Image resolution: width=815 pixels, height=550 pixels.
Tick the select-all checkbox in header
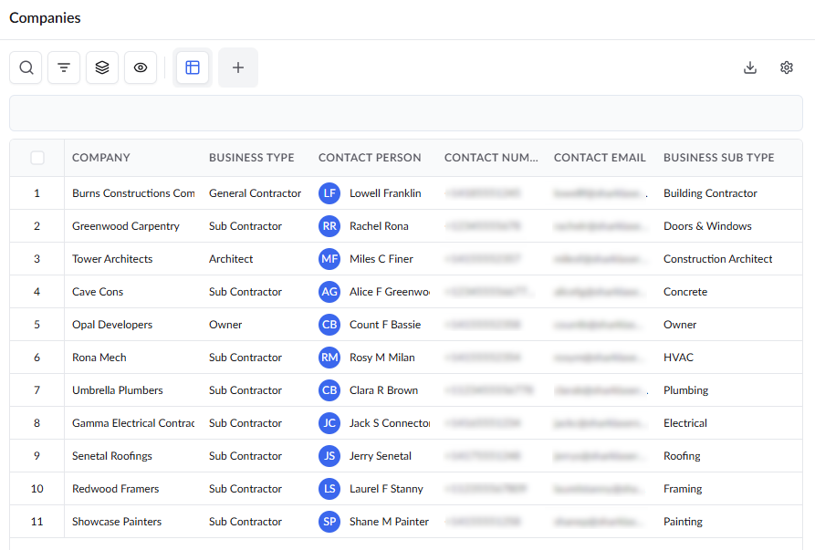pyautogui.click(x=37, y=158)
